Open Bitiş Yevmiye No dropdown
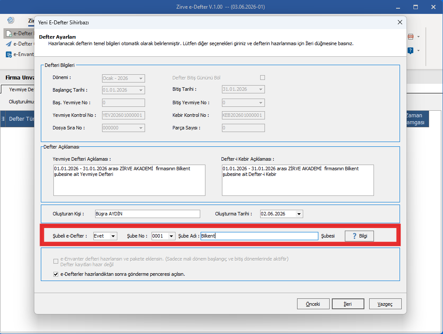This screenshot has height=334, width=443. [x=261, y=103]
